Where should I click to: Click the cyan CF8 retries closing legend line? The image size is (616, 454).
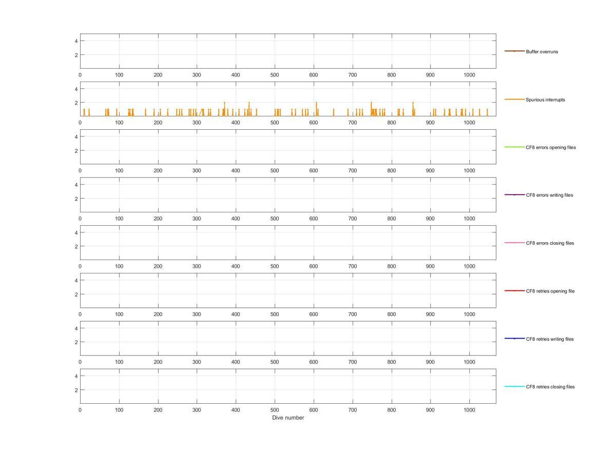pyautogui.click(x=514, y=386)
